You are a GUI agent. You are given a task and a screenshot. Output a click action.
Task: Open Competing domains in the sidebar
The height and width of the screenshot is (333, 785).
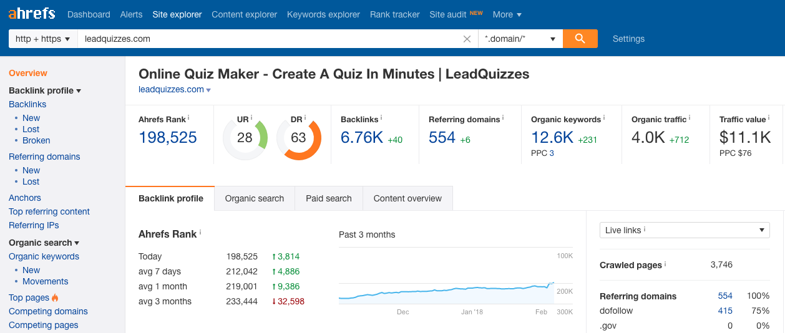pyautogui.click(x=48, y=311)
